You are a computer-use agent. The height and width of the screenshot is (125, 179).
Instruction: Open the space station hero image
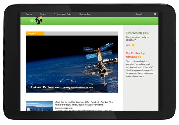[72, 64]
